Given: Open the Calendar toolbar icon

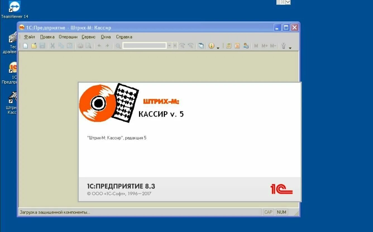Looking at the screenshot, I should pyautogui.click(x=237, y=46).
